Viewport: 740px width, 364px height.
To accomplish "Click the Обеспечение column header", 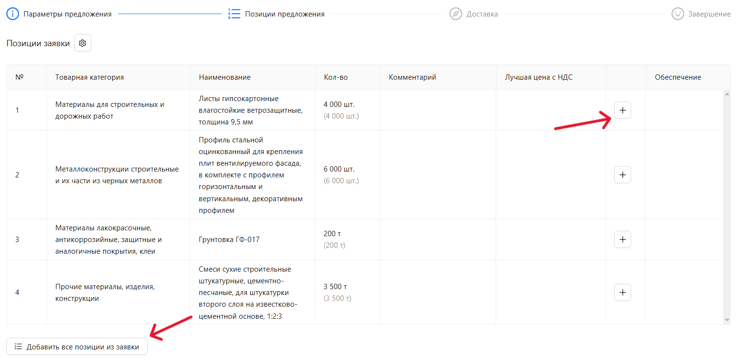I will [x=678, y=77].
